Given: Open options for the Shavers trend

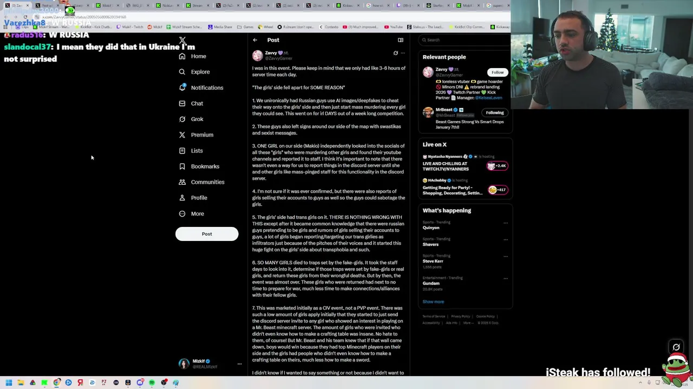Looking at the screenshot, I should [x=506, y=239].
